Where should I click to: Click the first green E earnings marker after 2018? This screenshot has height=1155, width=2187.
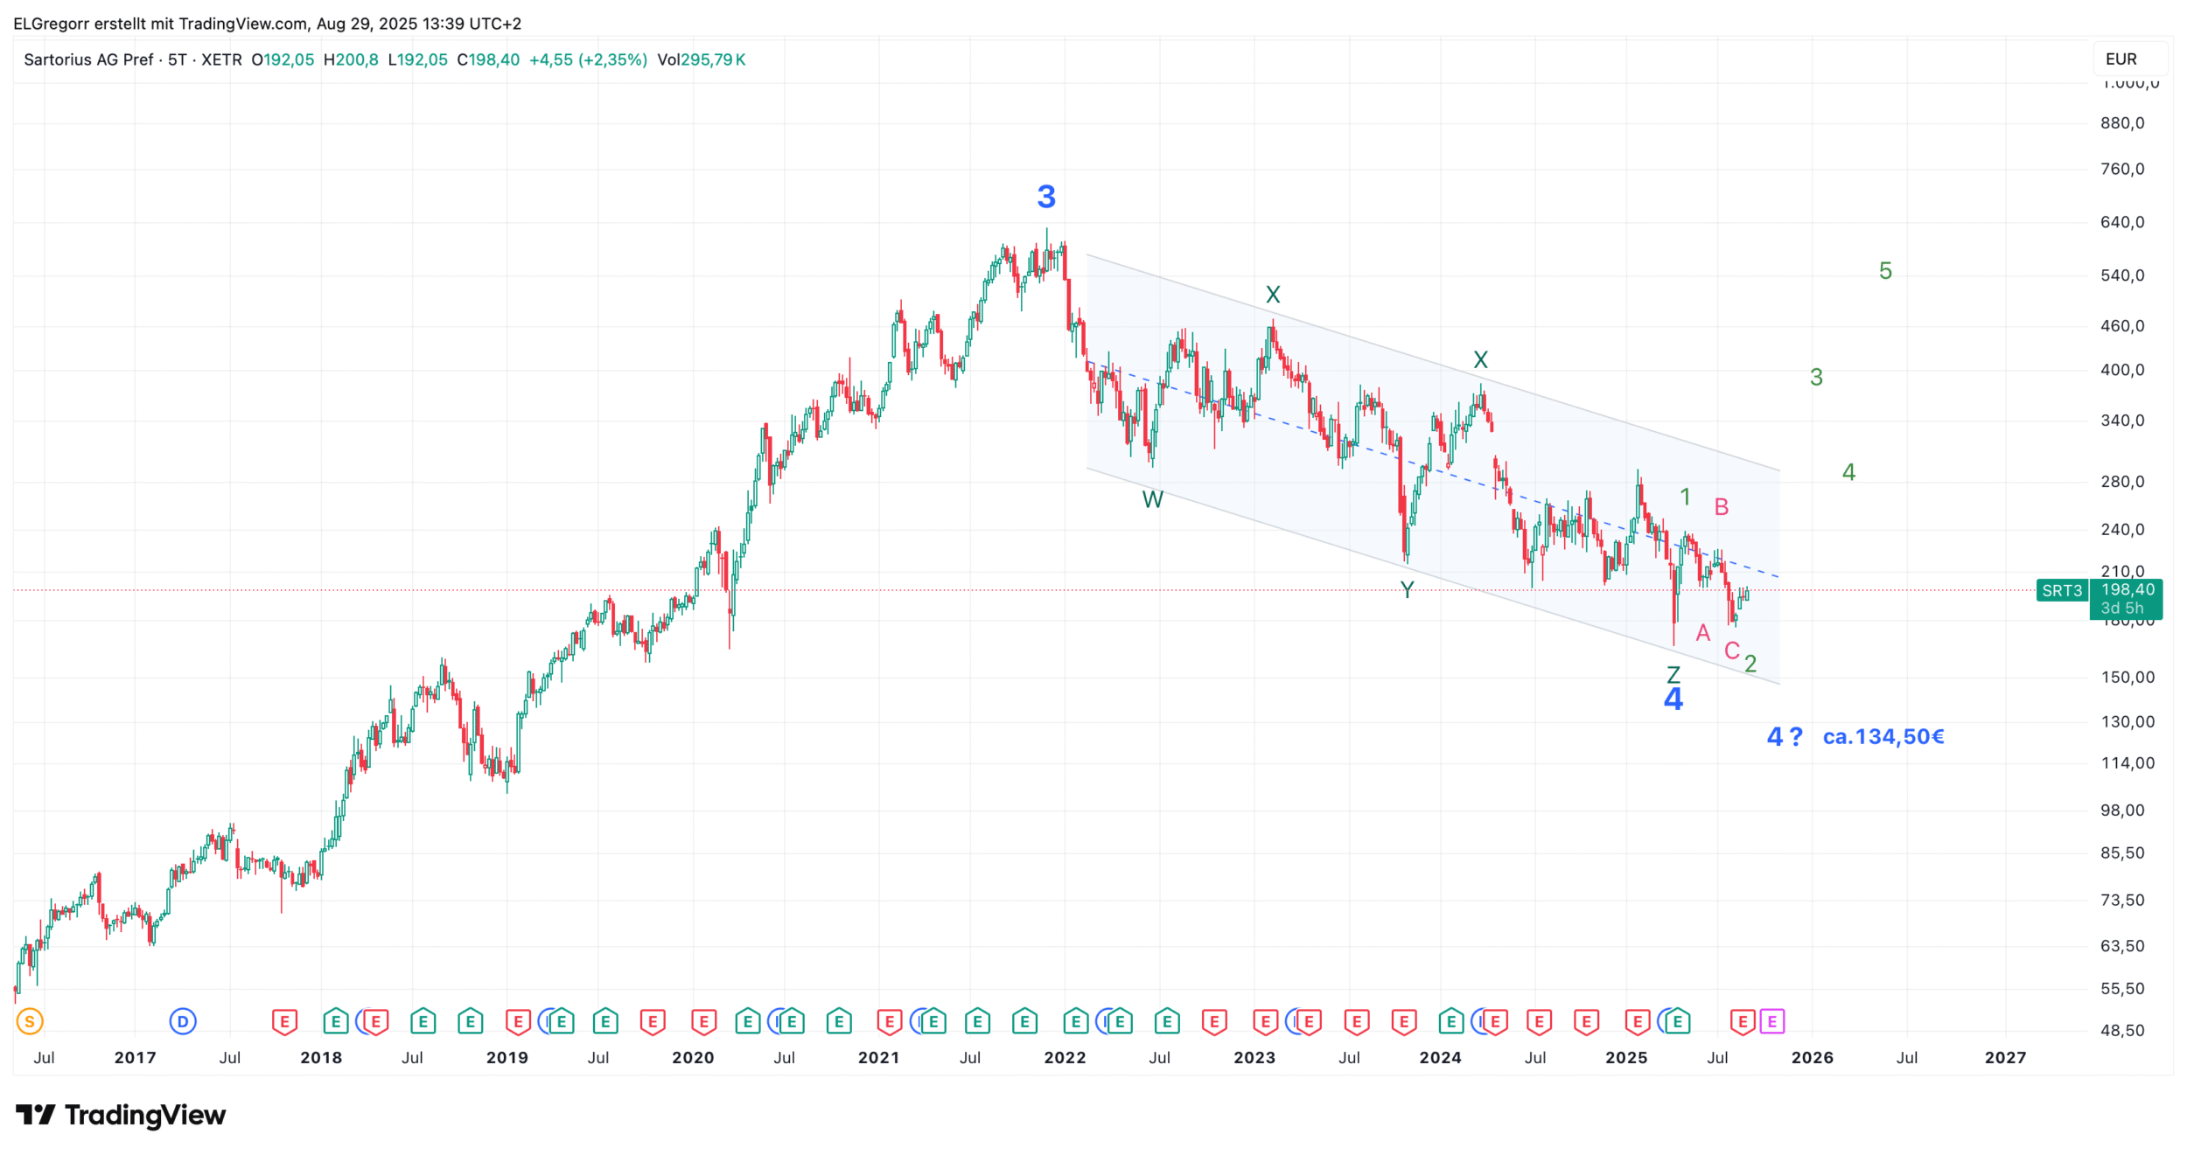[336, 1021]
